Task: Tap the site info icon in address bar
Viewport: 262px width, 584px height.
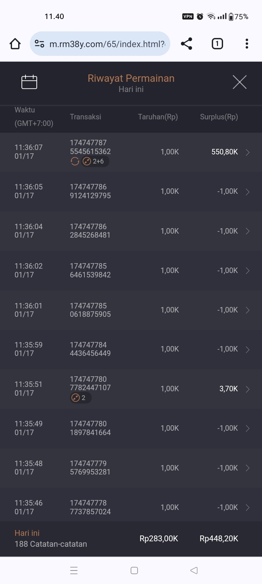Action: pyautogui.click(x=39, y=44)
